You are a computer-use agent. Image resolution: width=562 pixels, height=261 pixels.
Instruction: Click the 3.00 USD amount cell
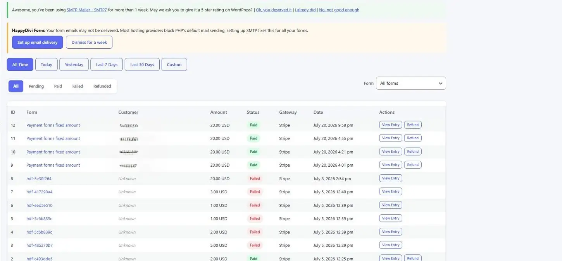(x=219, y=192)
